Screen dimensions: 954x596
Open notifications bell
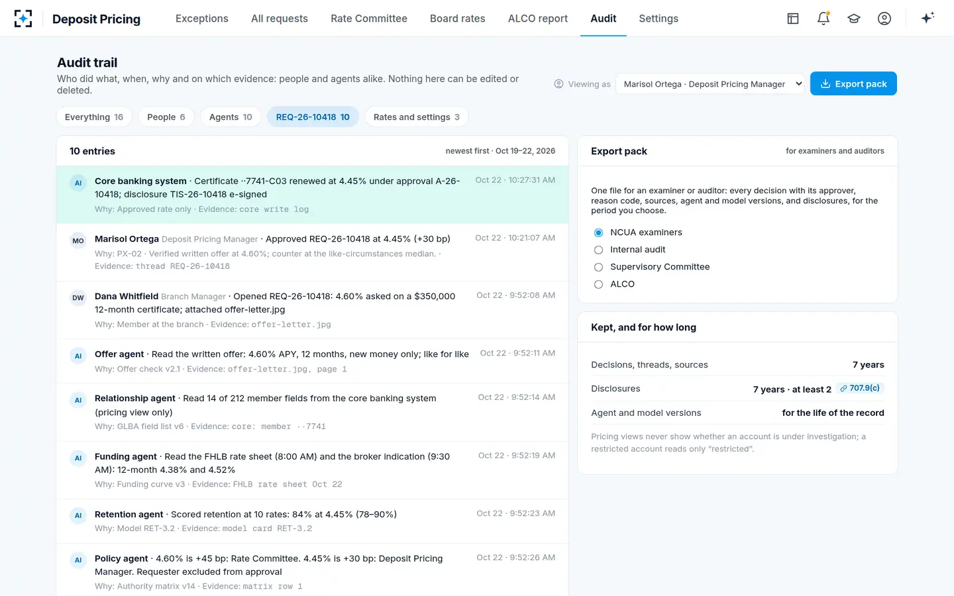[823, 19]
